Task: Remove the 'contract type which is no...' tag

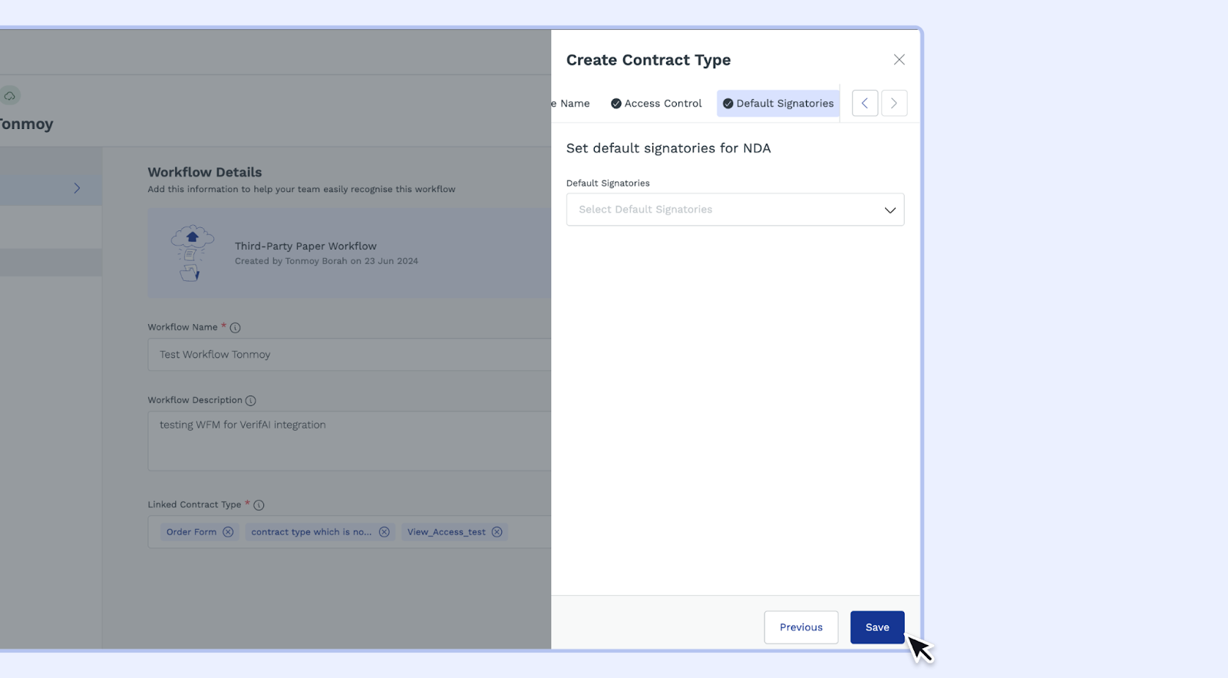Action: 384,532
